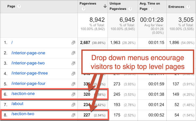Open the external link icon for the / page

[x=73, y=43]
